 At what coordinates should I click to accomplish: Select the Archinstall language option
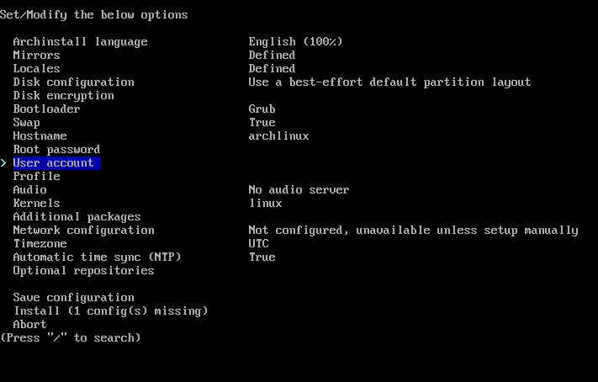point(80,41)
